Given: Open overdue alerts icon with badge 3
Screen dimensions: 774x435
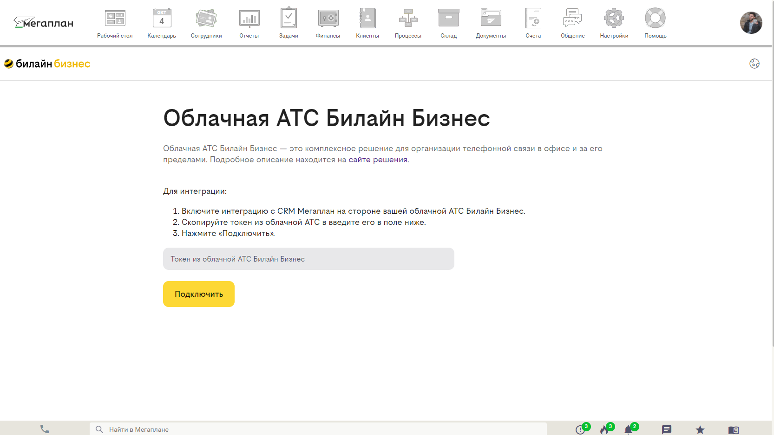Looking at the screenshot, I should click(x=581, y=429).
